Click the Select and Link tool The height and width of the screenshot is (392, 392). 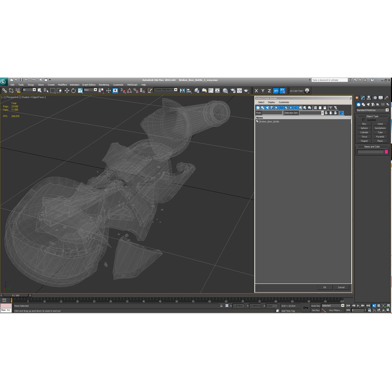(x=4, y=91)
